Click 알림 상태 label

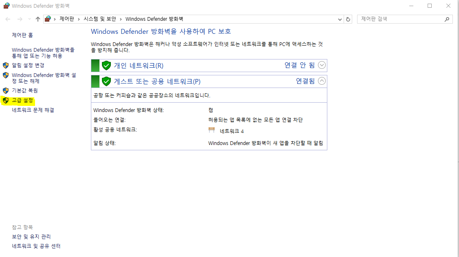point(104,143)
